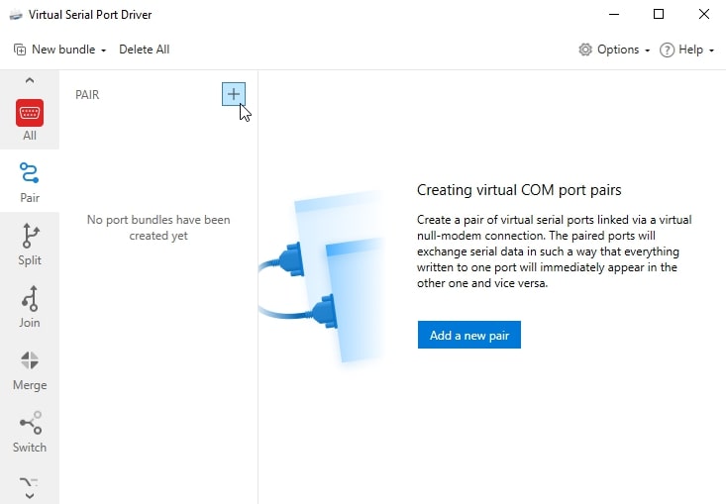Image resolution: width=726 pixels, height=504 pixels.
Task: Choose the Join bundle type
Action: pos(30,307)
